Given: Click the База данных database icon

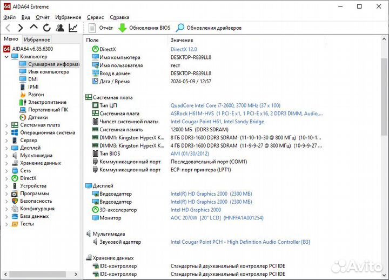Looking at the screenshot, I should (x=15, y=216).
